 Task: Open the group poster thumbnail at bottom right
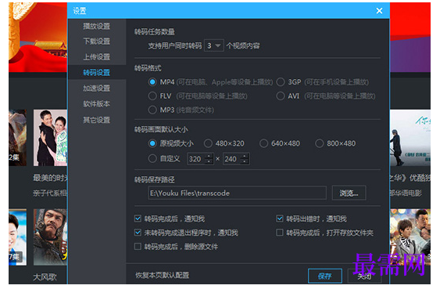(410, 237)
